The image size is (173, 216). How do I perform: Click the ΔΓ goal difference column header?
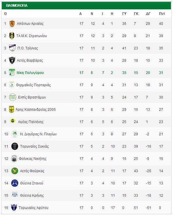click(x=148, y=14)
